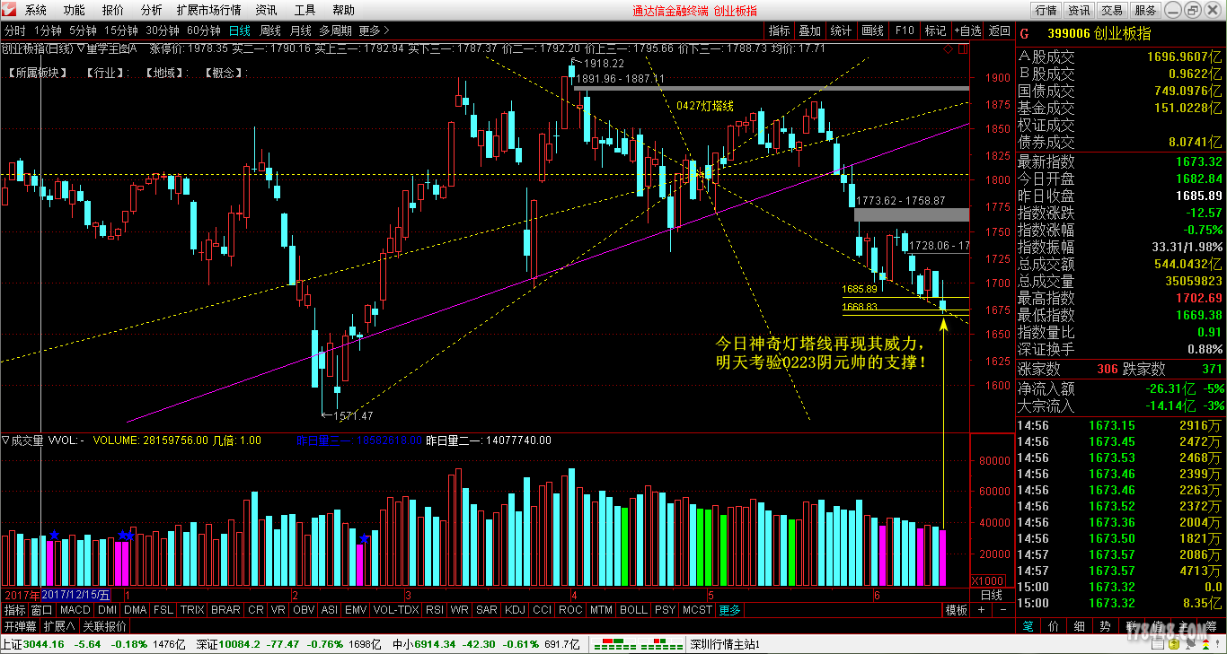Viewport: 1227px width, 654px height.
Task: Open the 工具 menu
Action: coord(305,10)
